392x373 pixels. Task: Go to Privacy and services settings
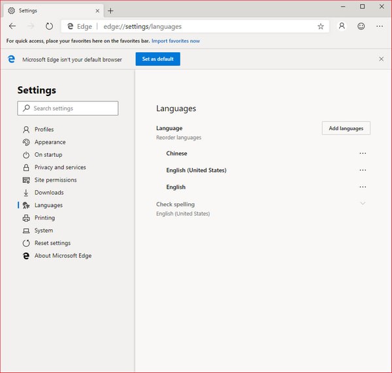click(60, 167)
